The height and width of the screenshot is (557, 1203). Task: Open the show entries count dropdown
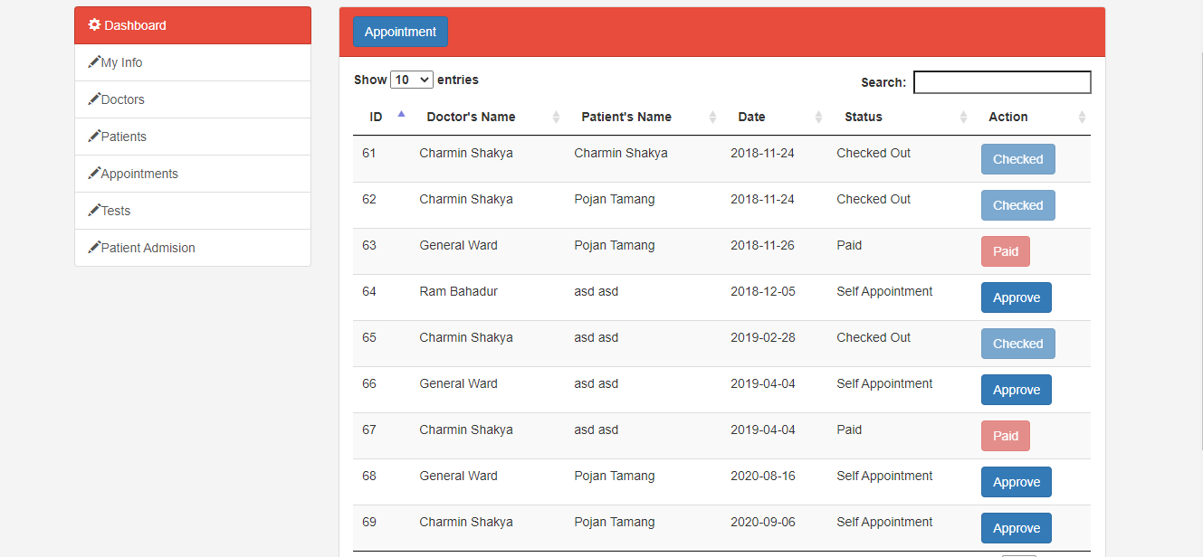pyautogui.click(x=412, y=80)
